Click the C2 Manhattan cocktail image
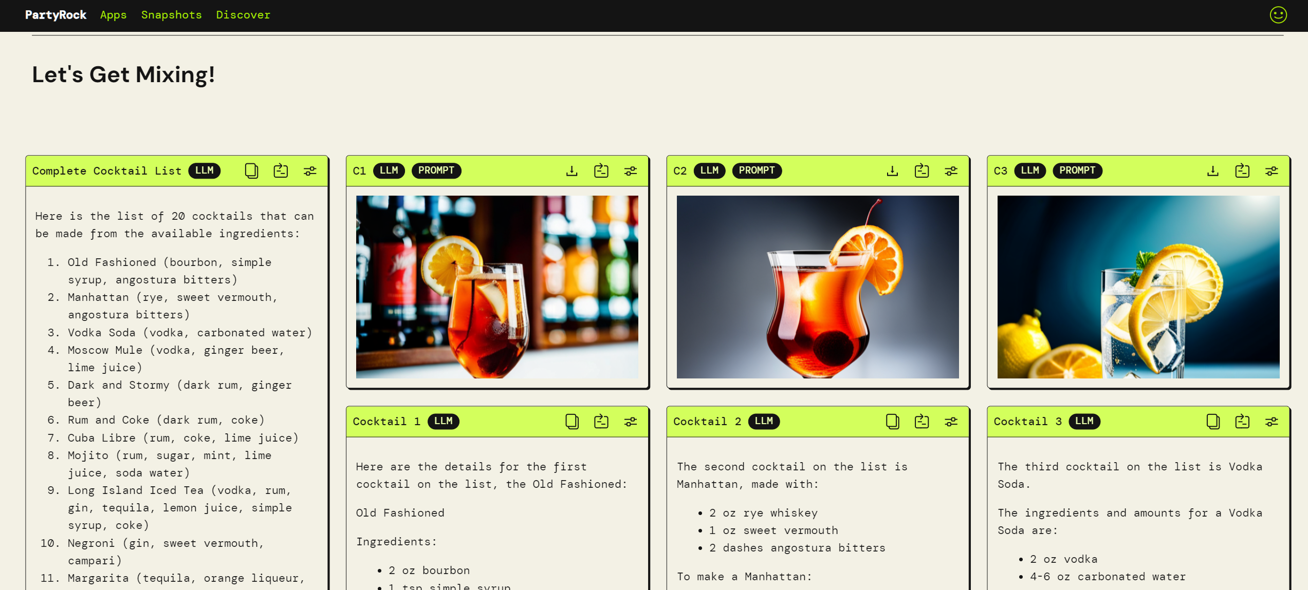This screenshot has height=590, width=1308. pyautogui.click(x=817, y=287)
